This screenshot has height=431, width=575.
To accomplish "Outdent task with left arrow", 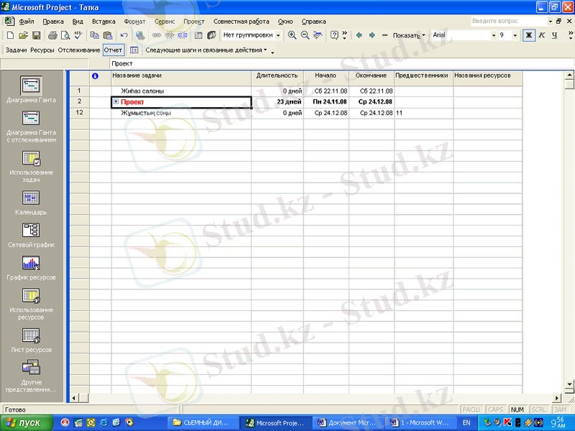I will coord(359,35).
